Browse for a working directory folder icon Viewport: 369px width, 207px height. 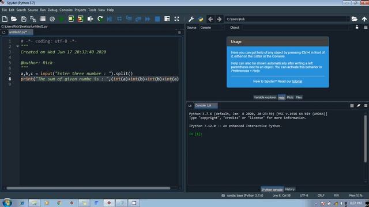tap(355, 19)
